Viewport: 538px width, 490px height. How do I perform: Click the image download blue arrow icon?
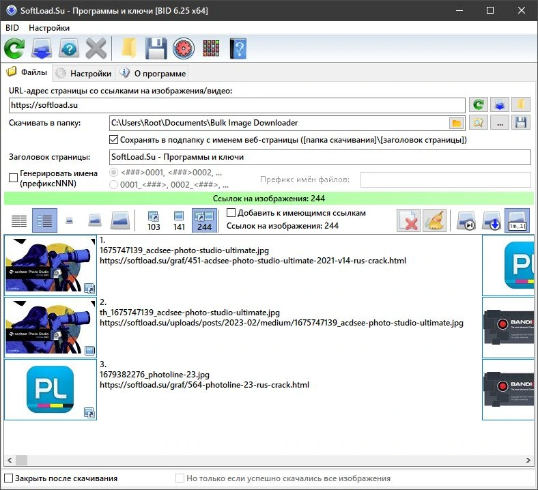[x=492, y=220]
